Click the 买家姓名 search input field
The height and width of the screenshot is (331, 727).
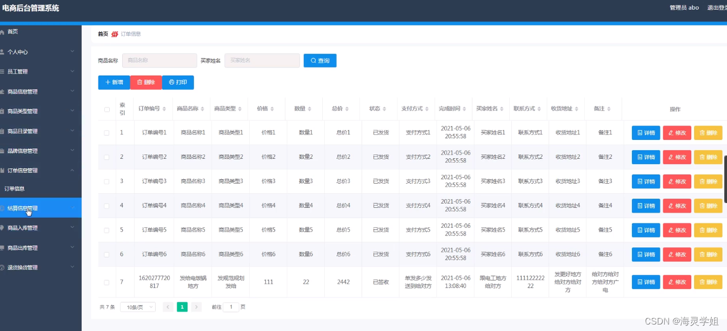tap(262, 60)
